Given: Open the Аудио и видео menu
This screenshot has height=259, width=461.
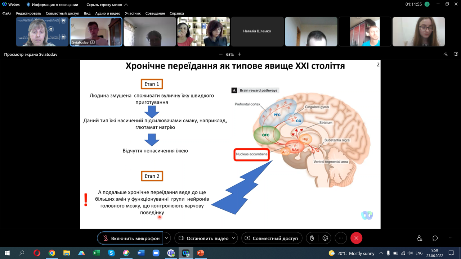Looking at the screenshot, I should tap(108, 13).
